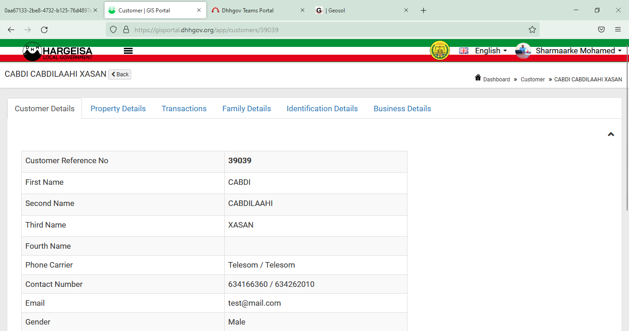Click the Customer Reference No label

[67, 160]
